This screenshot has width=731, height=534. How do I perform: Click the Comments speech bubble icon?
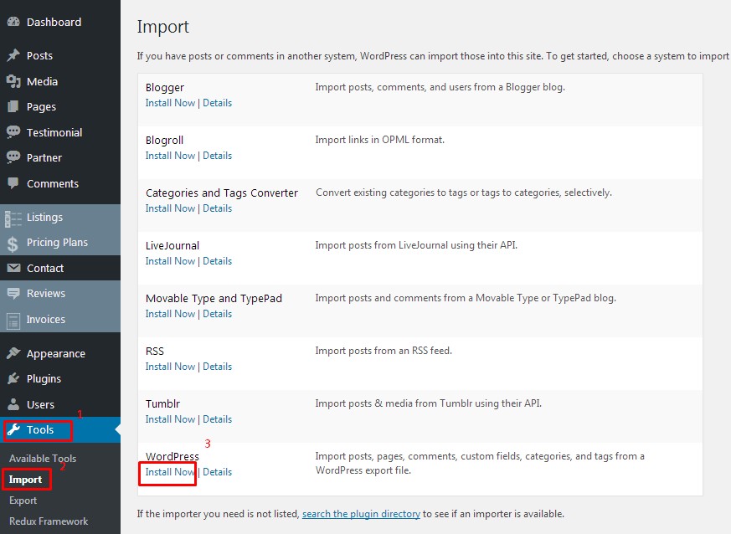[x=13, y=183]
